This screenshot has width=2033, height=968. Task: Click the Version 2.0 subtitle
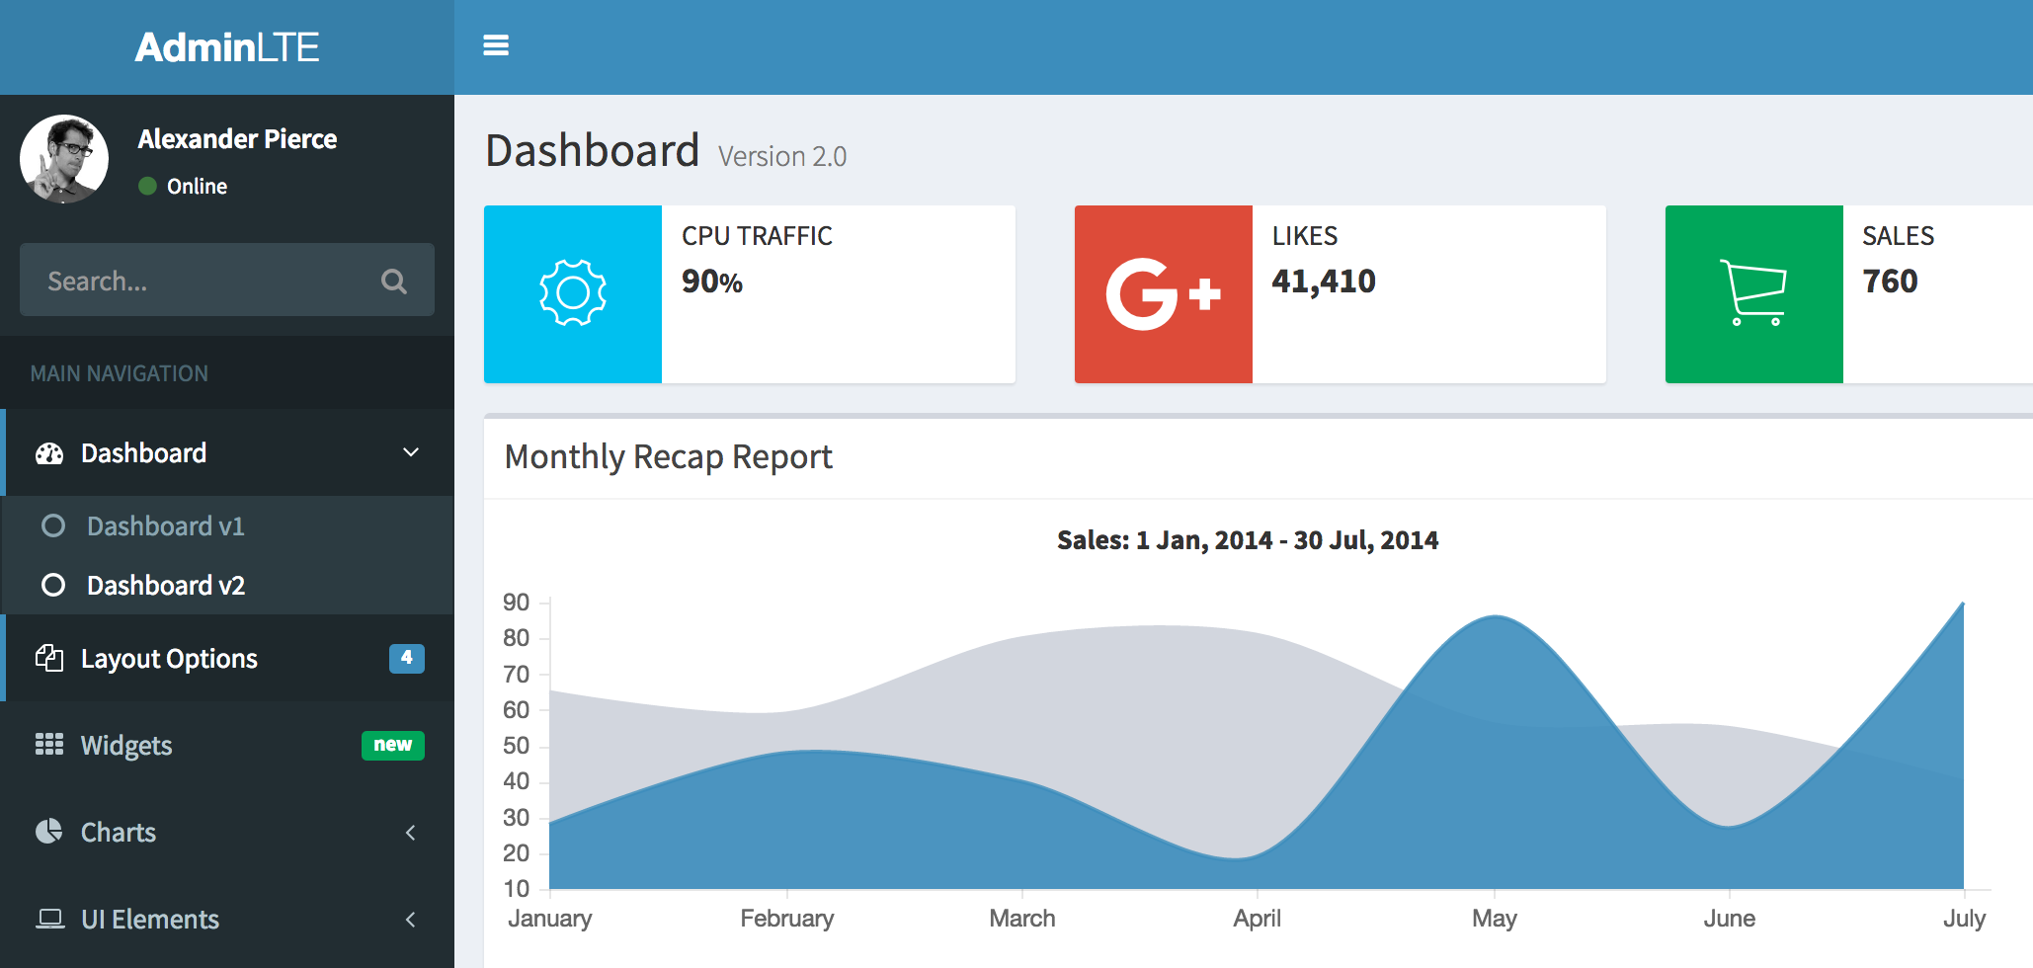pyautogui.click(x=782, y=156)
